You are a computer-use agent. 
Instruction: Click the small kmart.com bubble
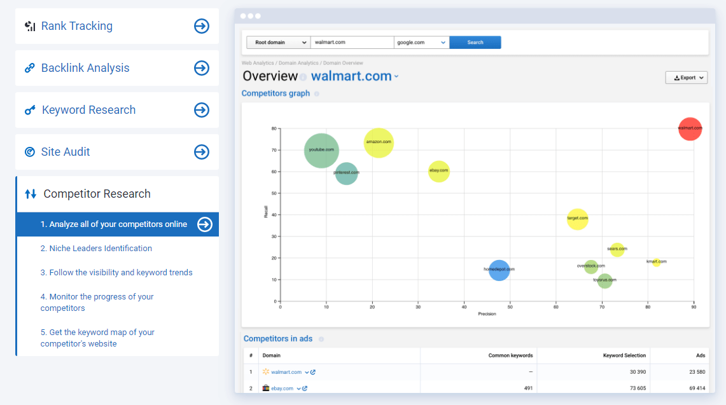pyautogui.click(x=656, y=263)
